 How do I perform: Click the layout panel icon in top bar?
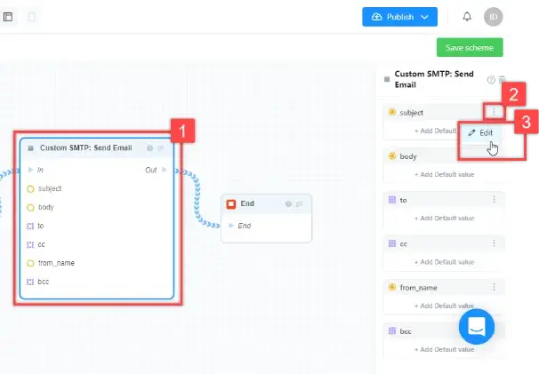coord(8,17)
